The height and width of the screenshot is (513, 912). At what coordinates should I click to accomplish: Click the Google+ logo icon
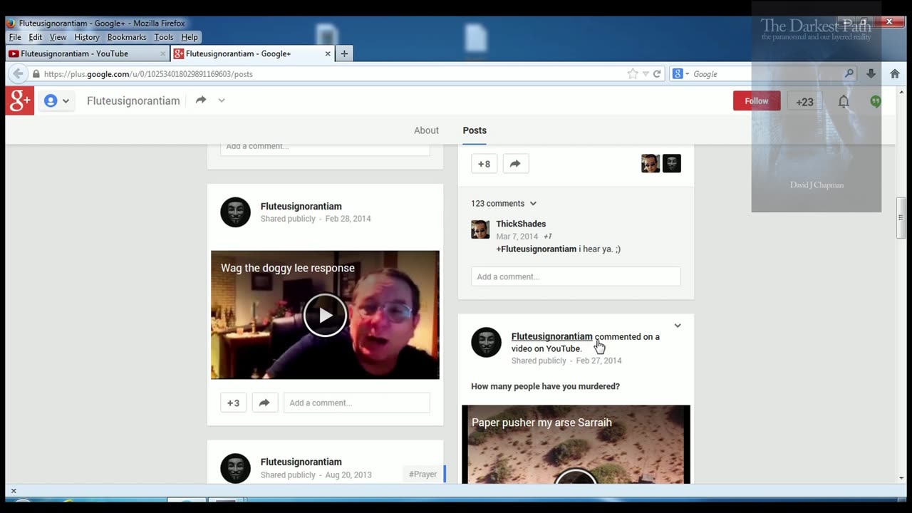[20, 101]
